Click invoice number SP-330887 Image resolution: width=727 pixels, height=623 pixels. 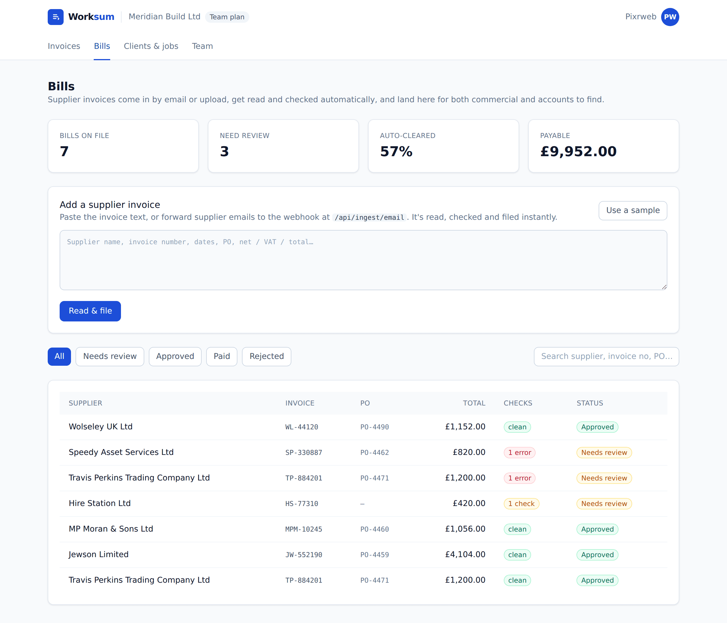point(304,453)
